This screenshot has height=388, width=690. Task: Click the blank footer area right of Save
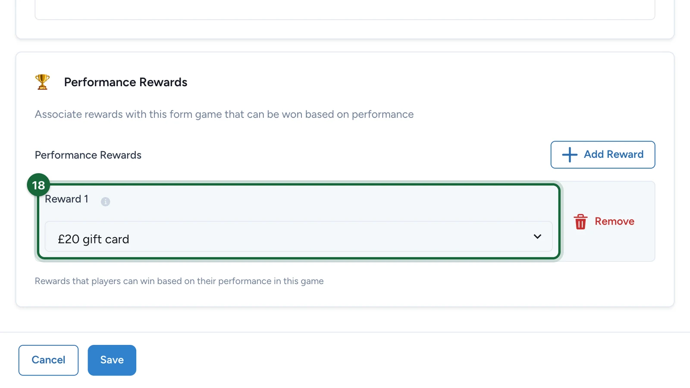410,360
